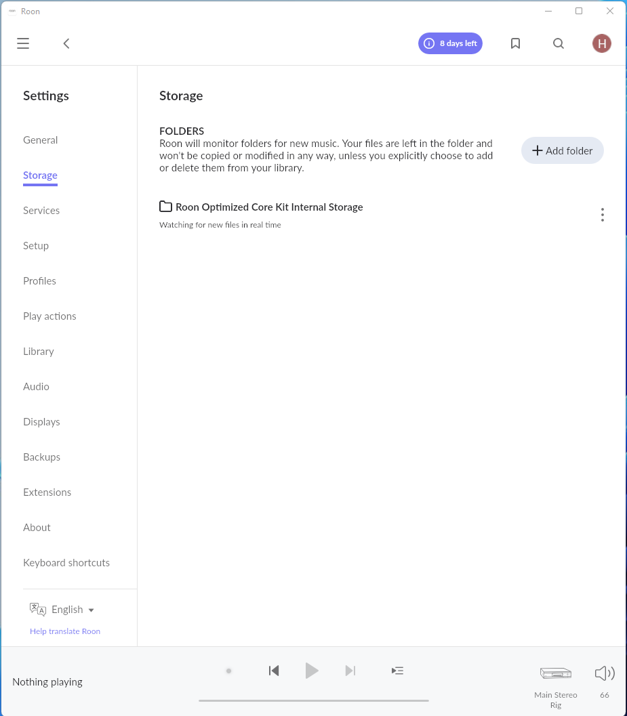Open the Help translate Roon link
Screen dimensions: 627x716
pyautogui.click(x=65, y=631)
